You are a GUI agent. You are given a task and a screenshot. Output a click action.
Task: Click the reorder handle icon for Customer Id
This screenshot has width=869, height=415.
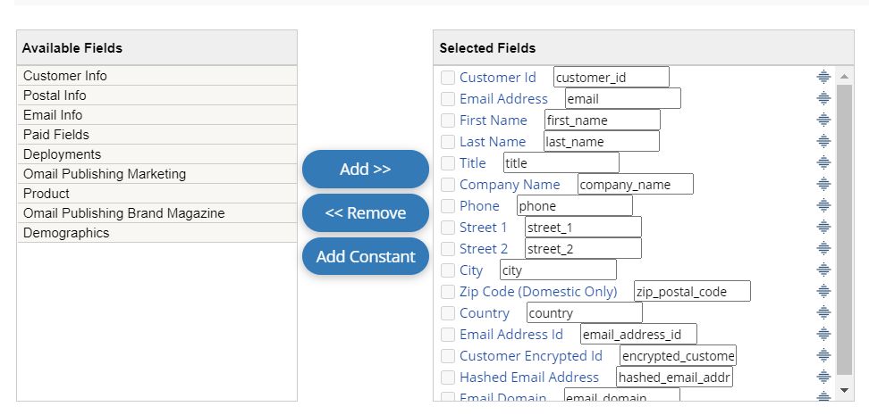(823, 77)
